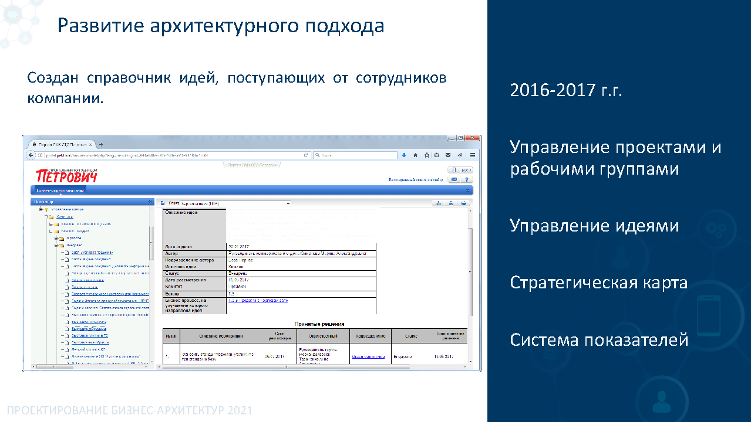Collapse the Комитет продаж tree node
Screen dimensions: 751x422
[x=51, y=231]
